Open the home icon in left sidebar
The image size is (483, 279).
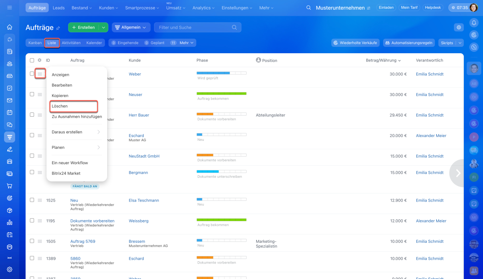[x=9, y=27]
